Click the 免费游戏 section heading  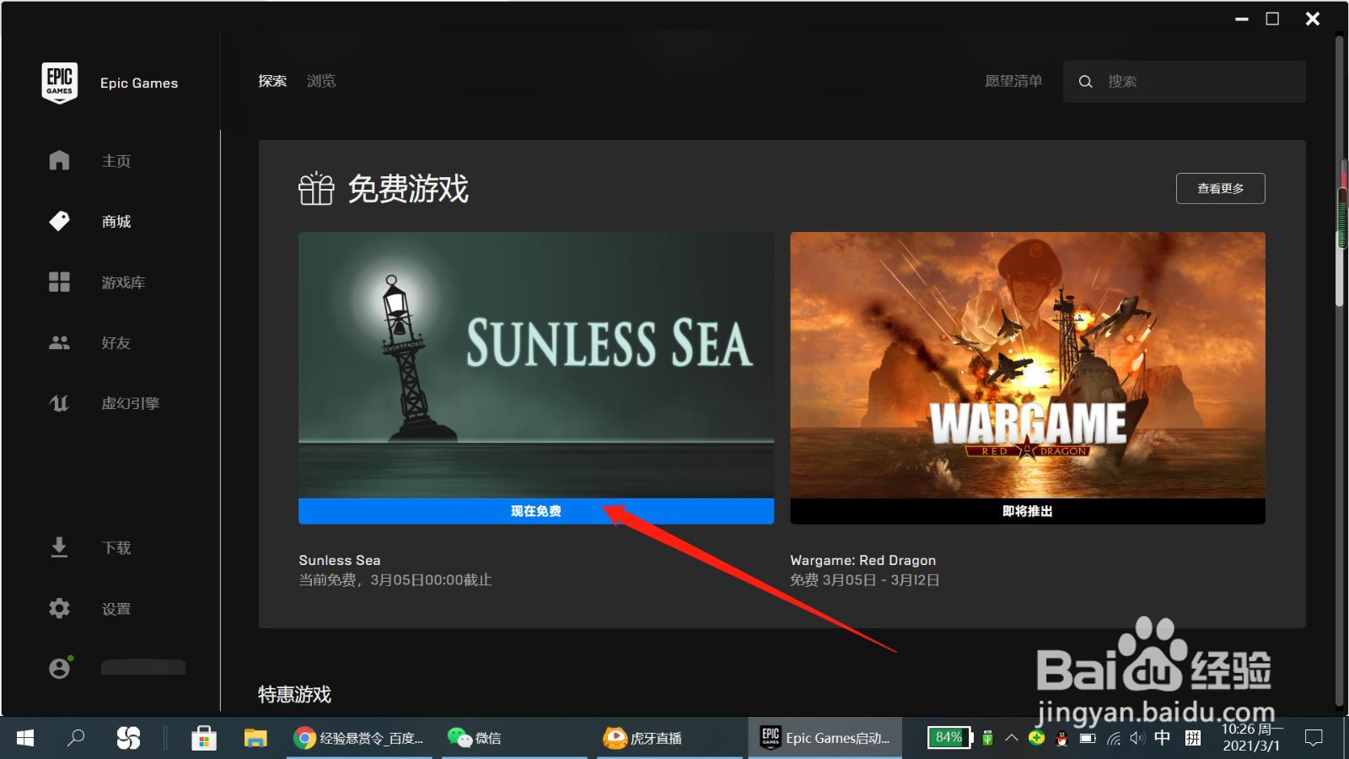(x=408, y=188)
